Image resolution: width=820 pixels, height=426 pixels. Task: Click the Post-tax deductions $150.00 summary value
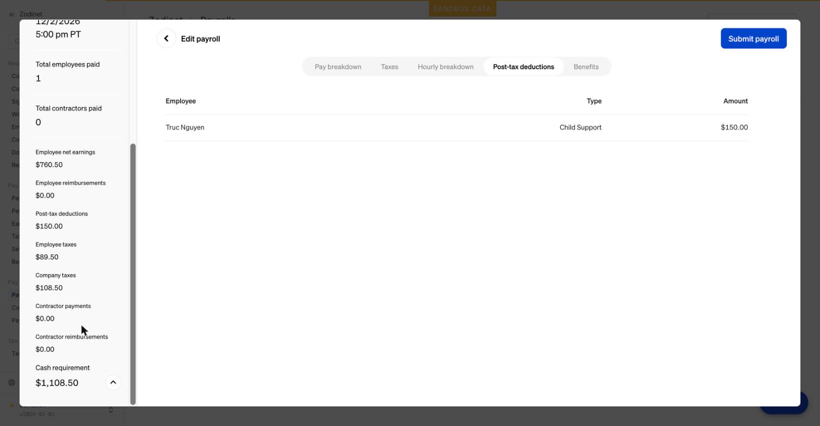[x=49, y=226]
